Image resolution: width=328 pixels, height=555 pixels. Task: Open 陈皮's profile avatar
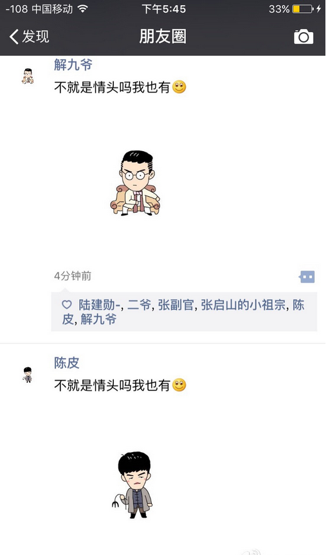[28, 375]
